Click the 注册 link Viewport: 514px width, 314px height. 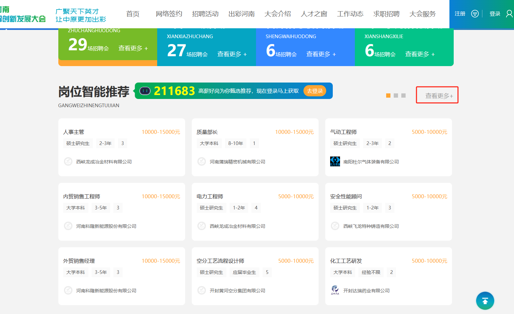pos(460,13)
